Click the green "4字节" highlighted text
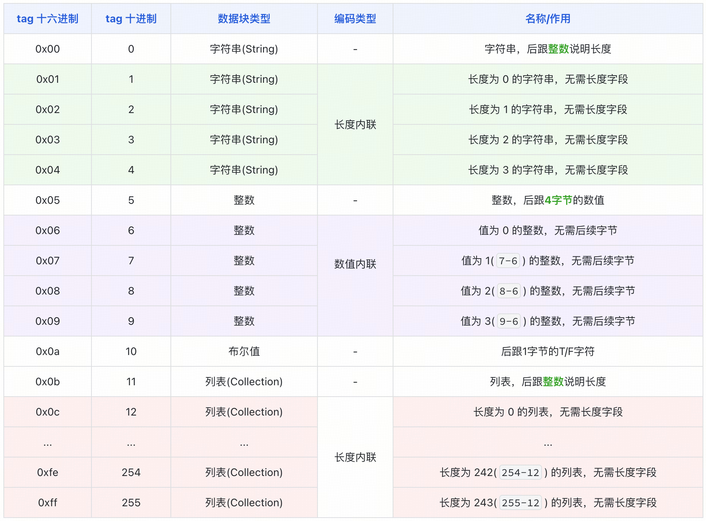This screenshot has height=521, width=706. pos(558,200)
